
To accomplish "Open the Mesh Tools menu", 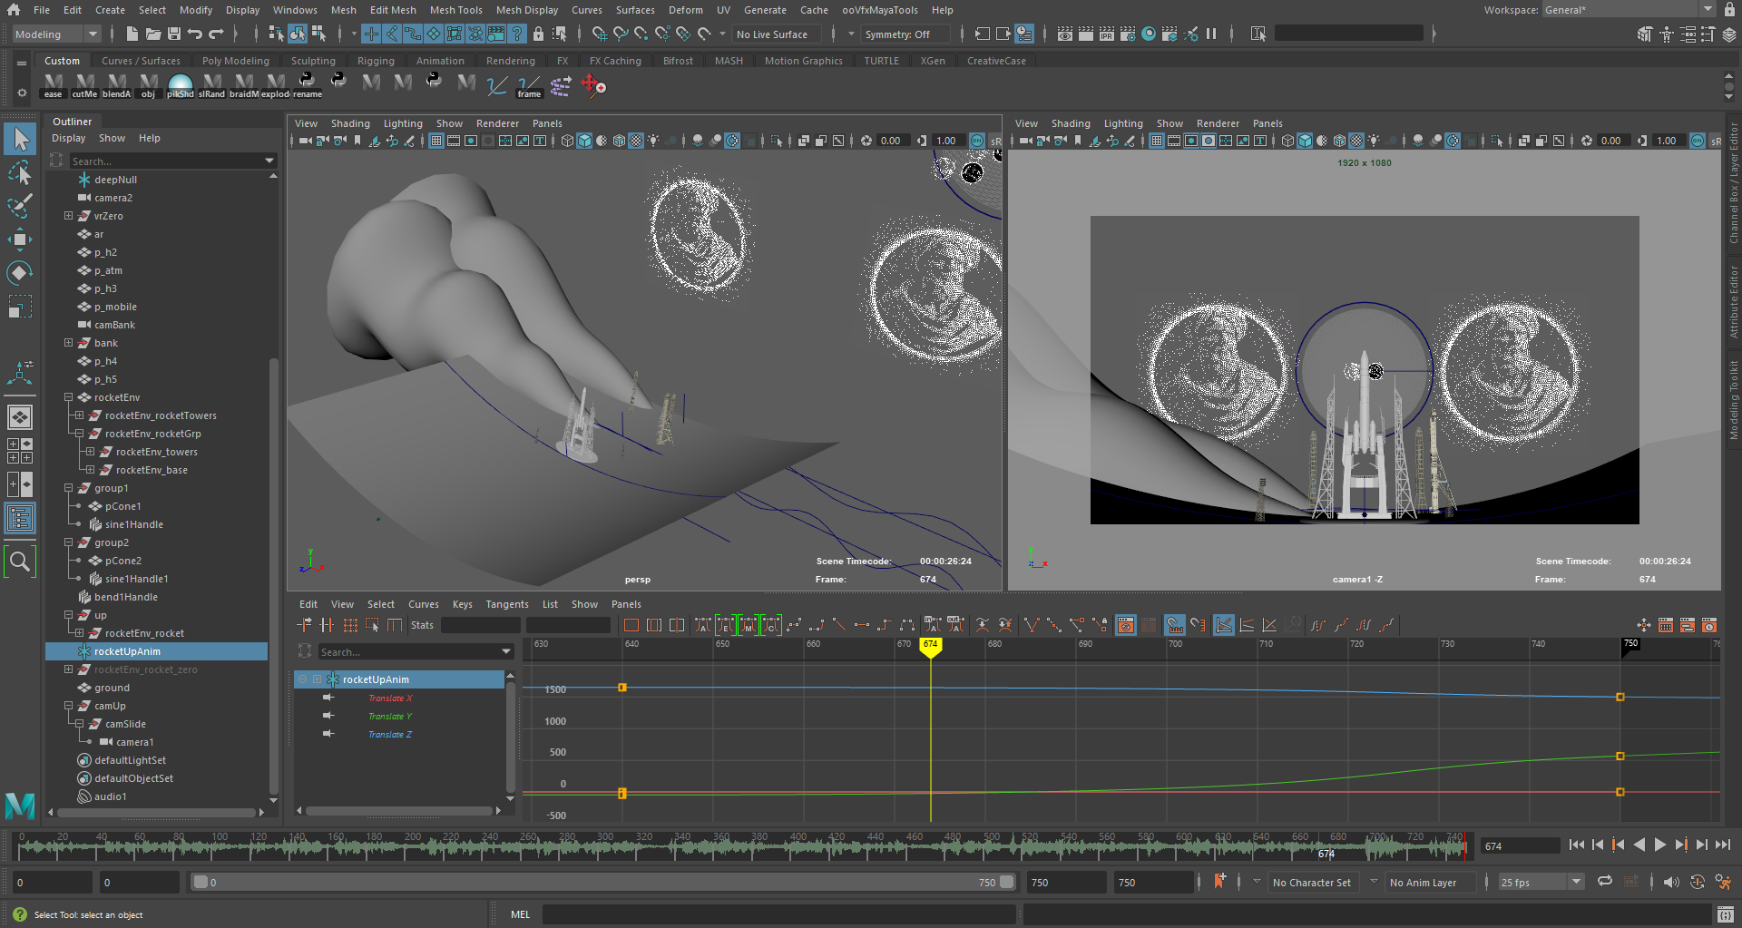I will [455, 10].
